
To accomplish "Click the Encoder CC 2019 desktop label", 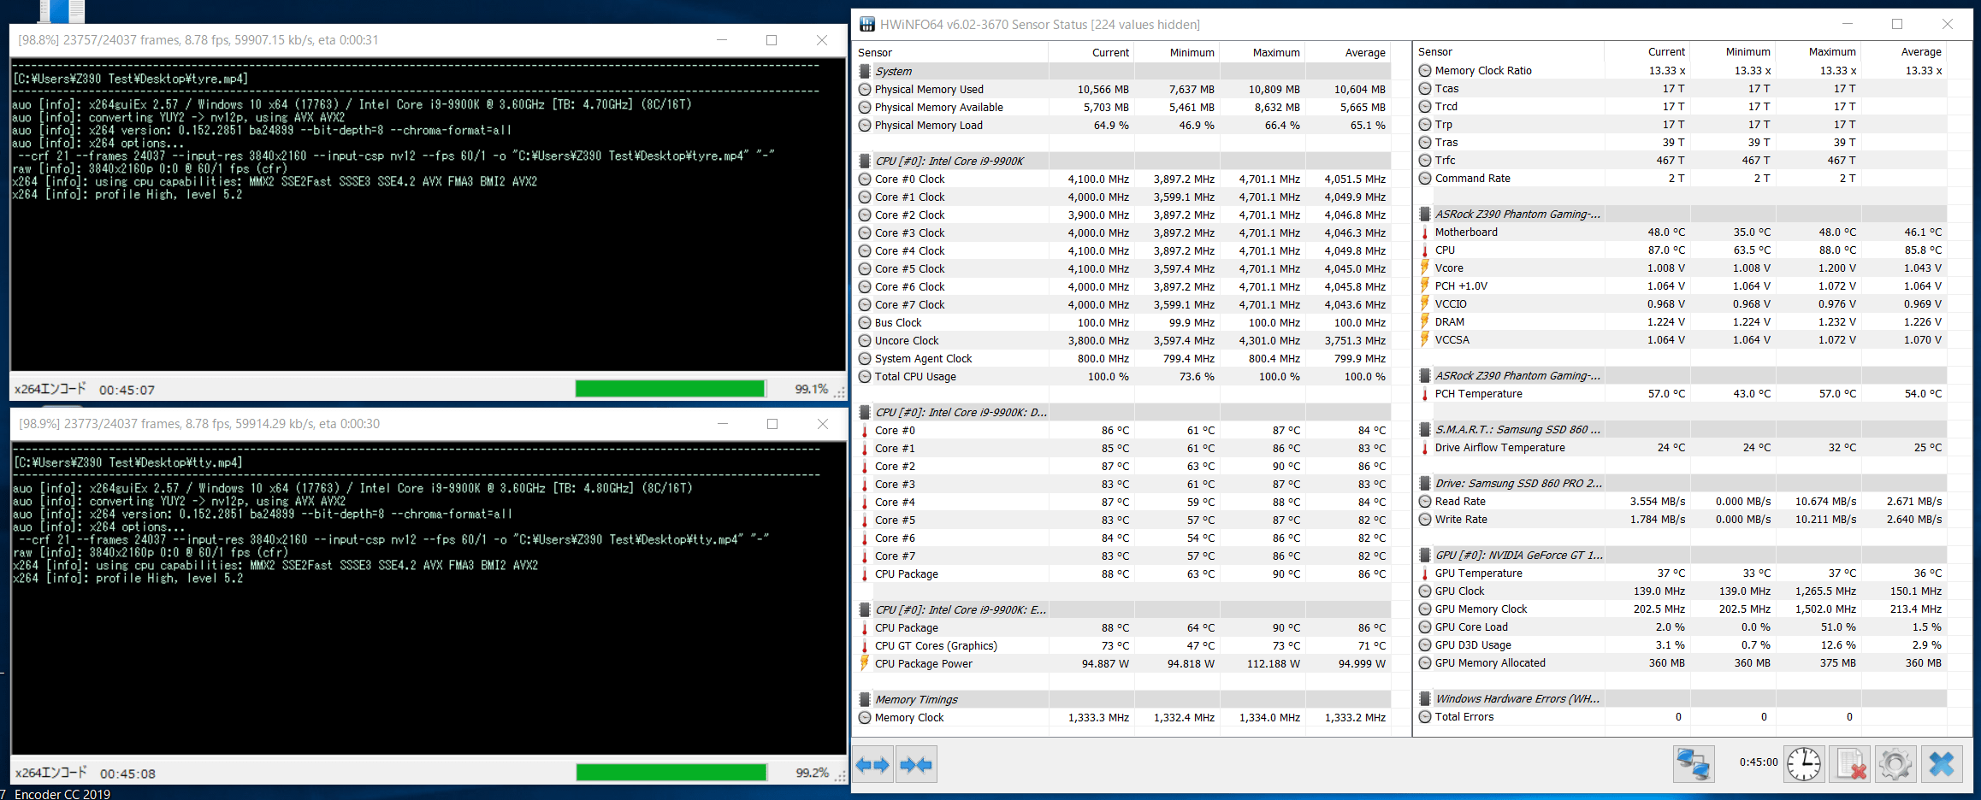I will click(62, 794).
